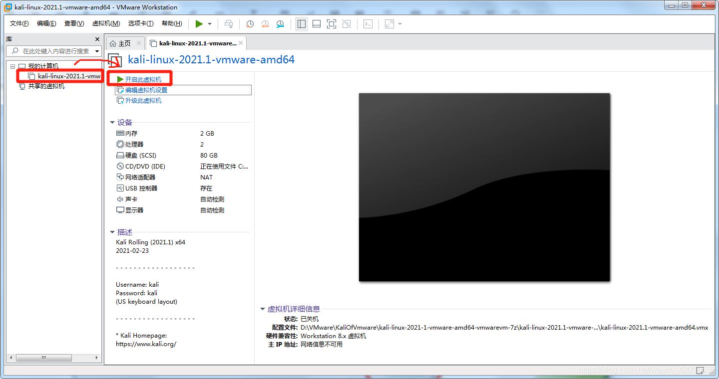Click the library scrollbar's right arrow
Image resolution: width=719 pixels, height=379 pixels.
(97, 358)
